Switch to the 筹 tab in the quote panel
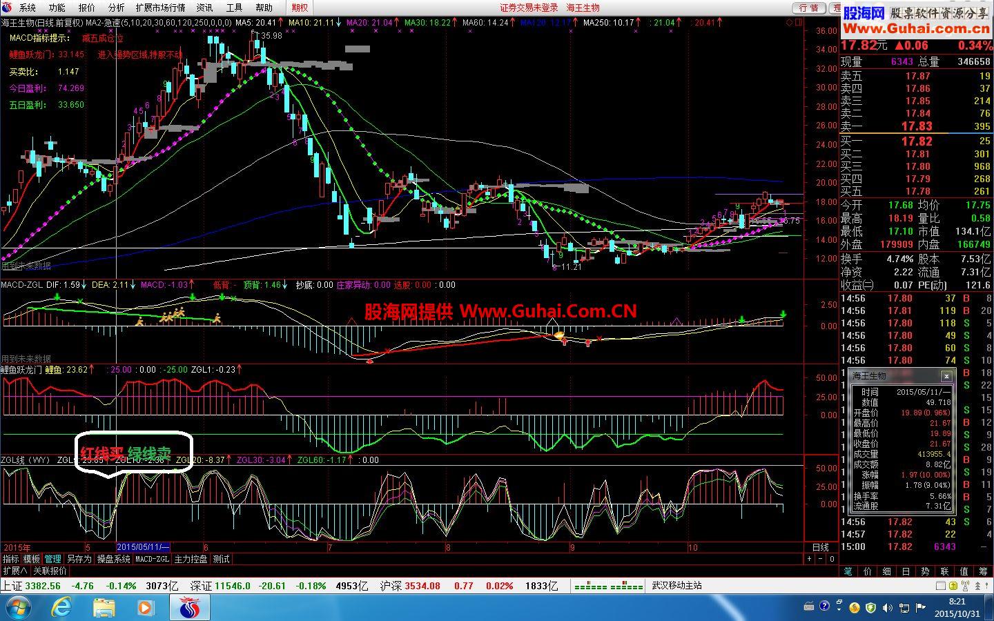The width and height of the screenshot is (994, 621). coord(984,571)
